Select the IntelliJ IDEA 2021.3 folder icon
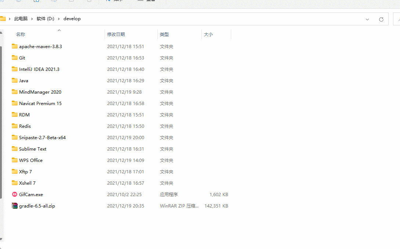The width and height of the screenshot is (400, 249). coord(15,69)
